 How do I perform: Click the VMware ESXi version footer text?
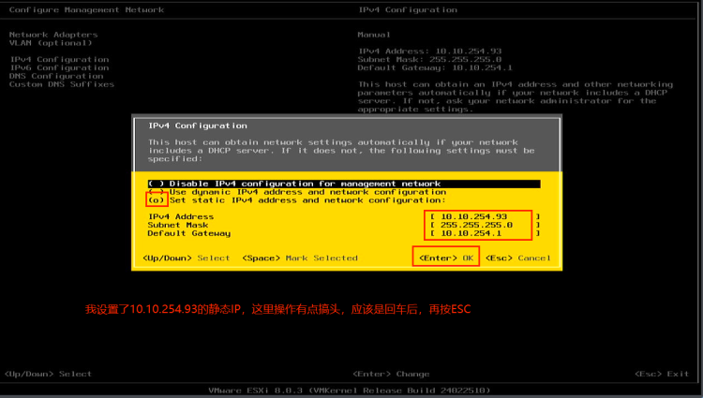(x=350, y=391)
